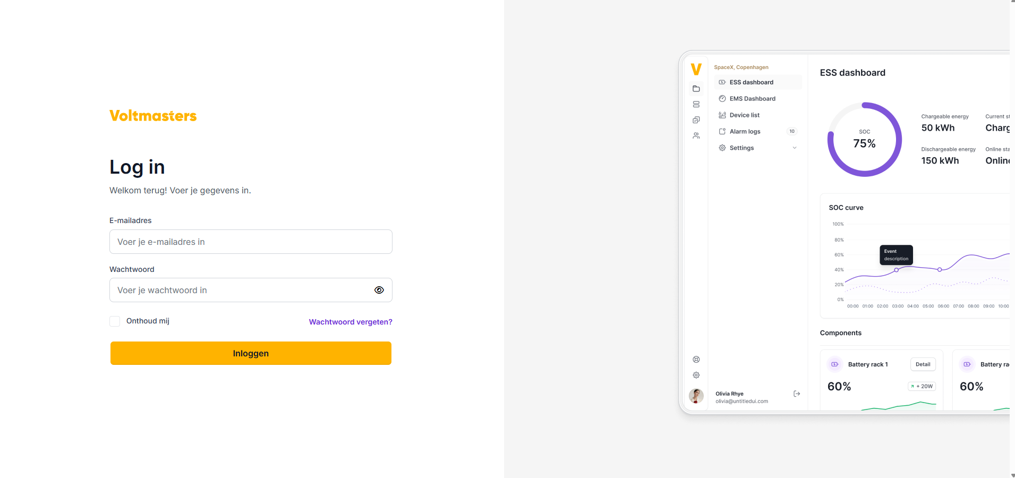
Task: Select ESS dashboard menu item
Action: (x=751, y=82)
